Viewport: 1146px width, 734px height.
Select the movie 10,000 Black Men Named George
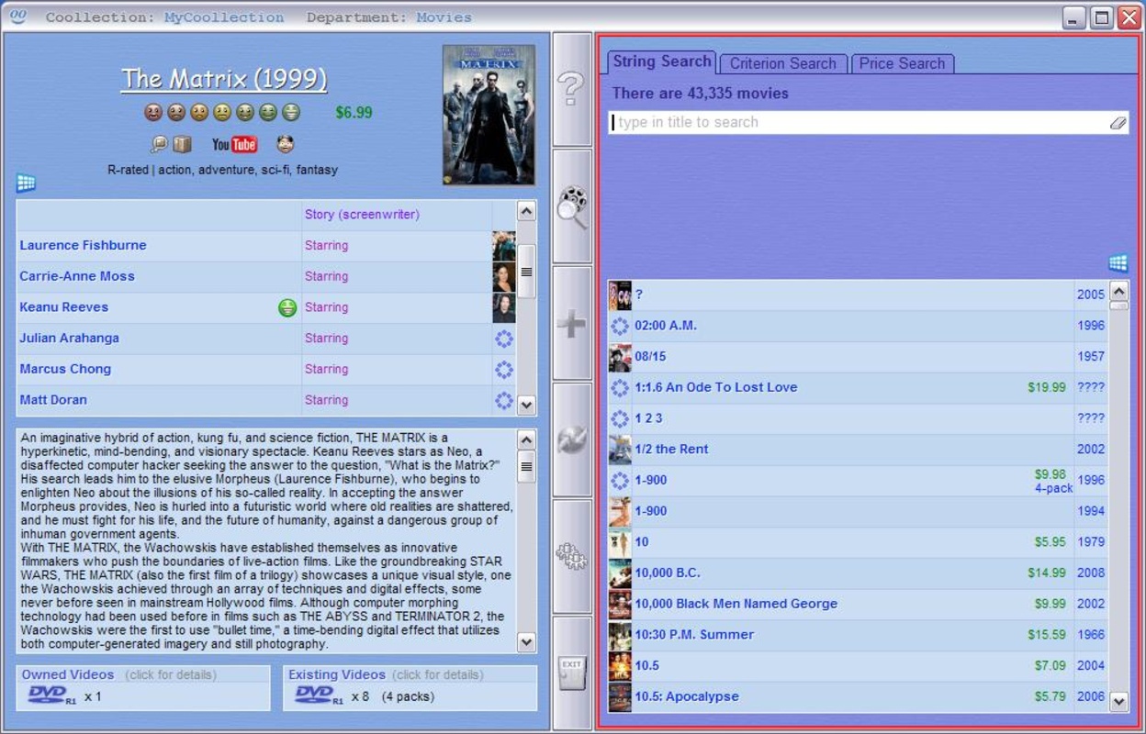pyautogui.click(x=736, y=604)
